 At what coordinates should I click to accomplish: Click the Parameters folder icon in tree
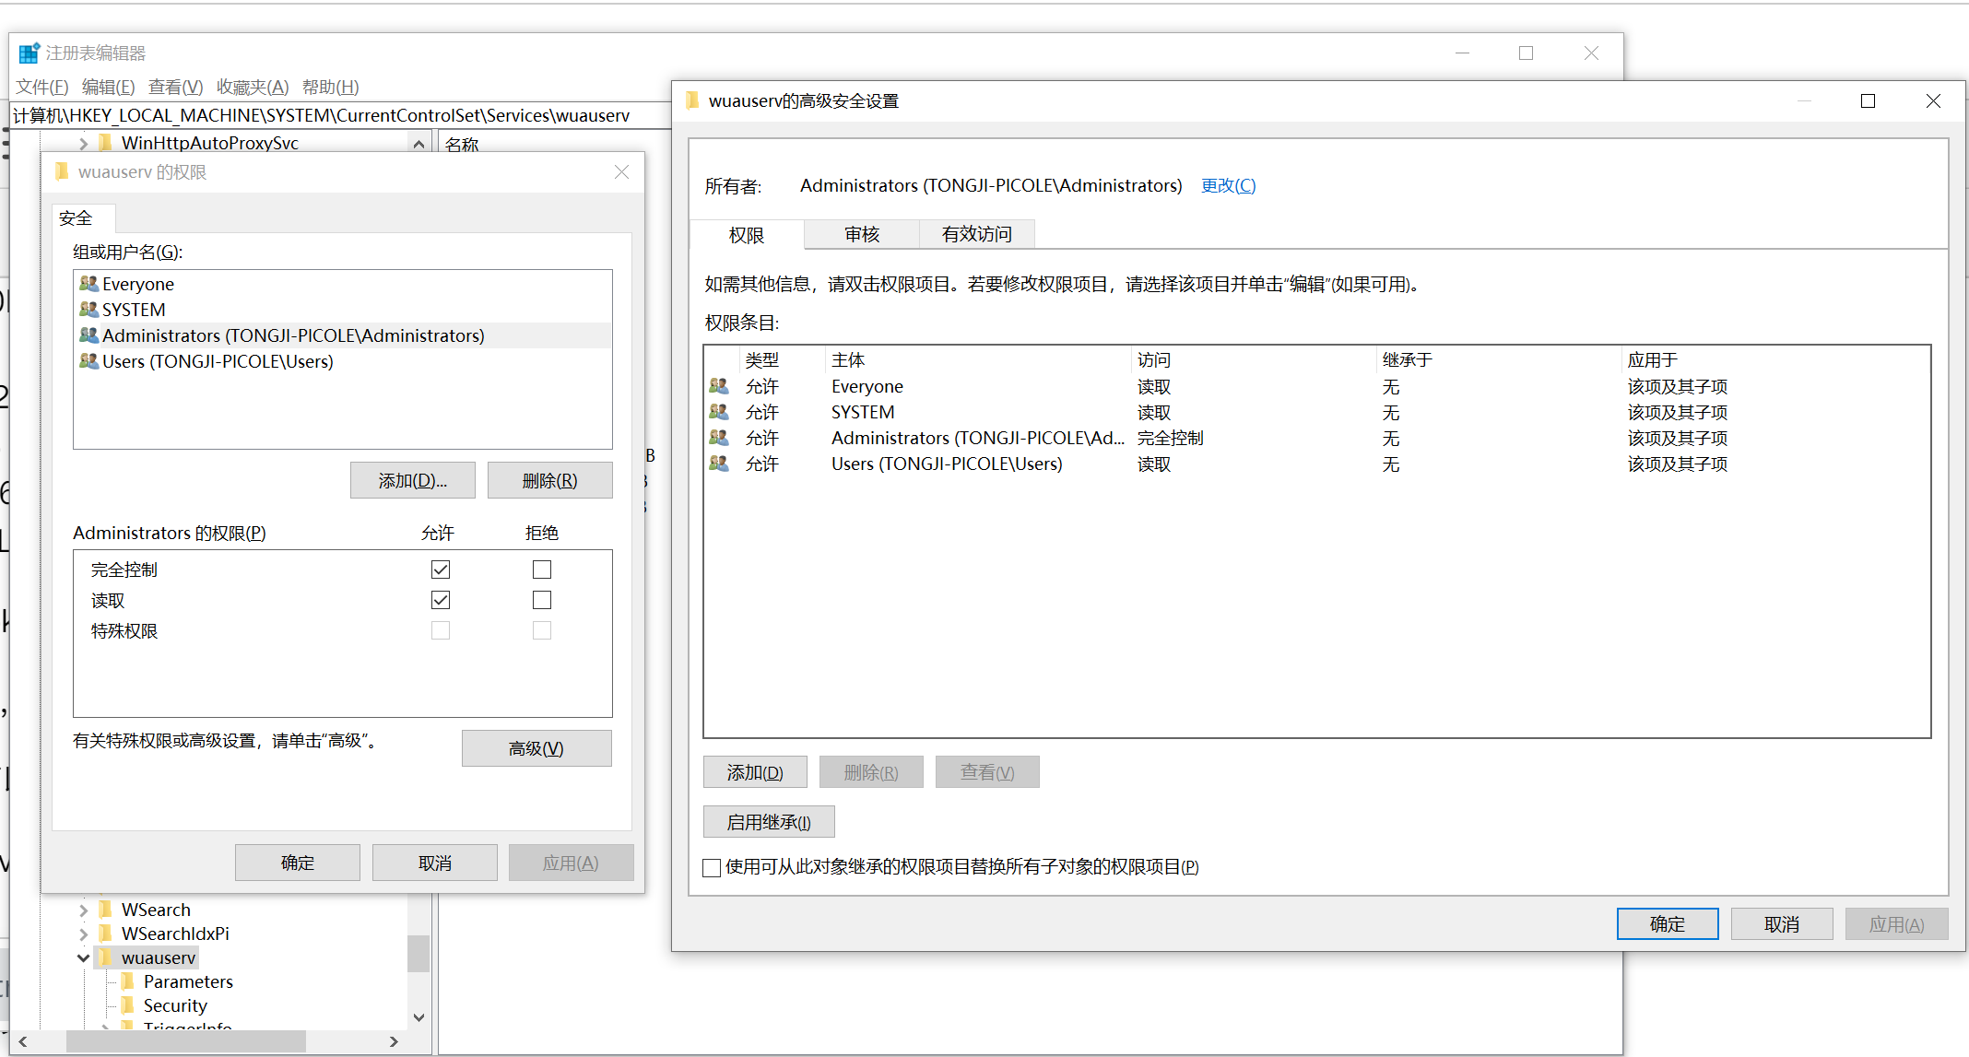[x=128, y=981]
